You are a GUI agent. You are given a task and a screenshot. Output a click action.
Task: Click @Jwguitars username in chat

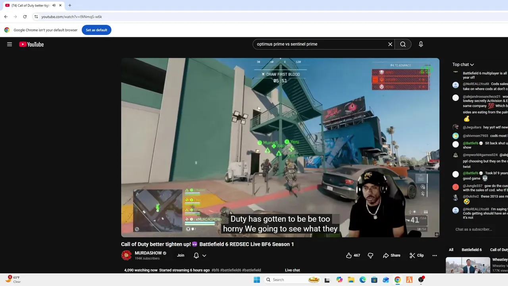(472, 128)
